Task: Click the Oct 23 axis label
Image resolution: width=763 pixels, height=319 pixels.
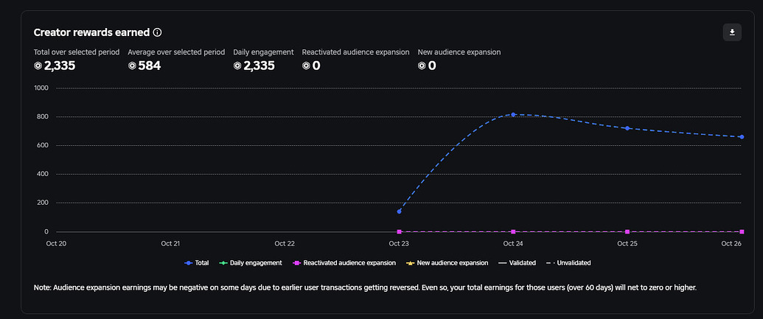Action: point(399,243)
